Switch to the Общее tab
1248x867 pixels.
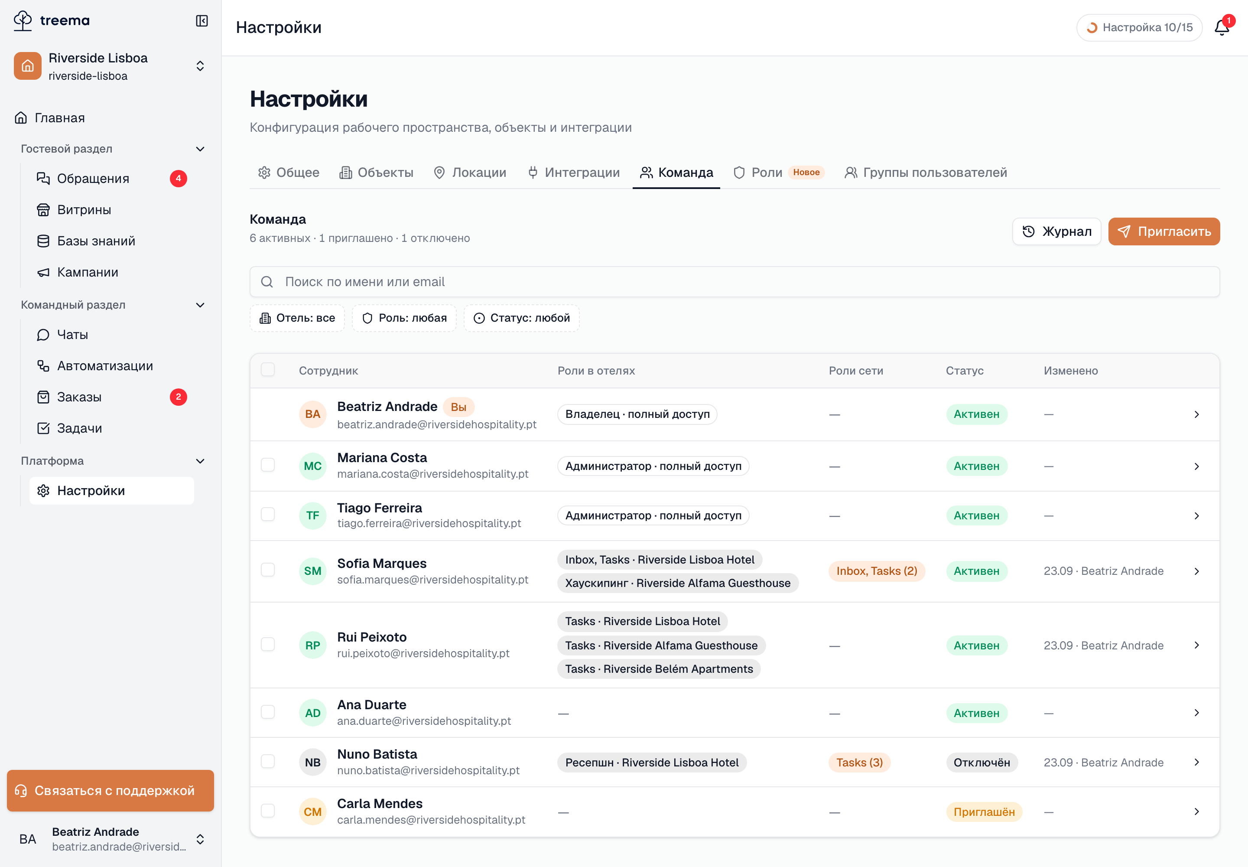(x=289, y=173)
